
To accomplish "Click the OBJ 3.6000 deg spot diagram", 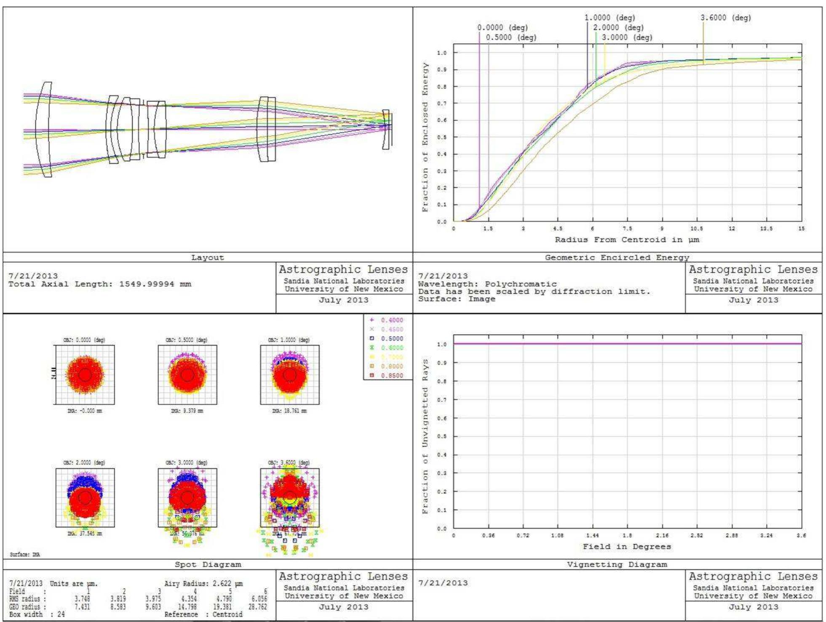I will [x=290, y=497].
